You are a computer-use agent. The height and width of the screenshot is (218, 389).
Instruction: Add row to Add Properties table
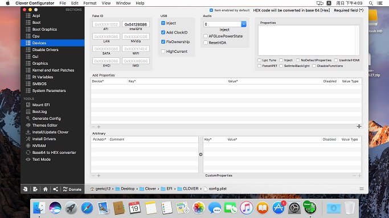(99, 127)
